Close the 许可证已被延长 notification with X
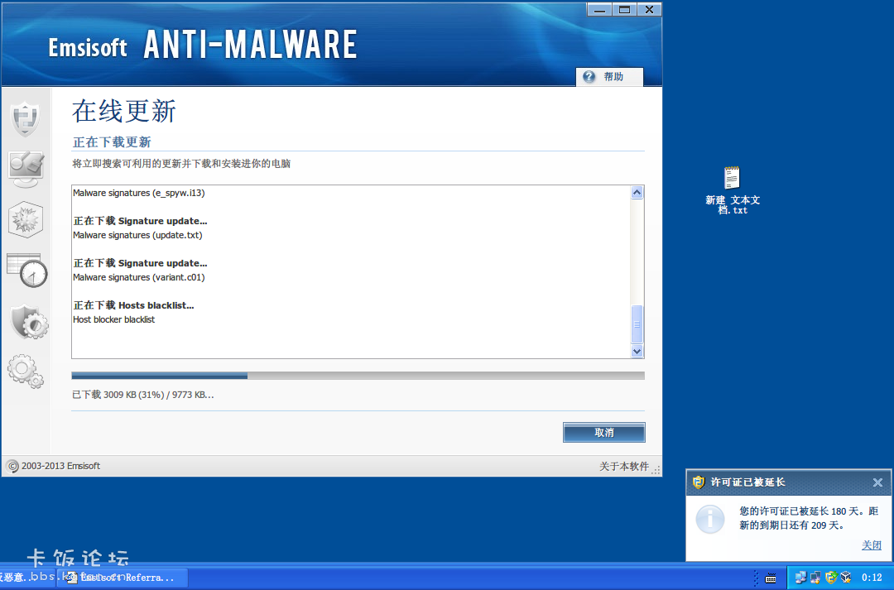The image size is (894, 590). pyautogui.click(x=877, y=482)
